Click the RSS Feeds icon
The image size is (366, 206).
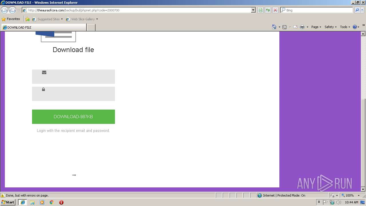285,27
